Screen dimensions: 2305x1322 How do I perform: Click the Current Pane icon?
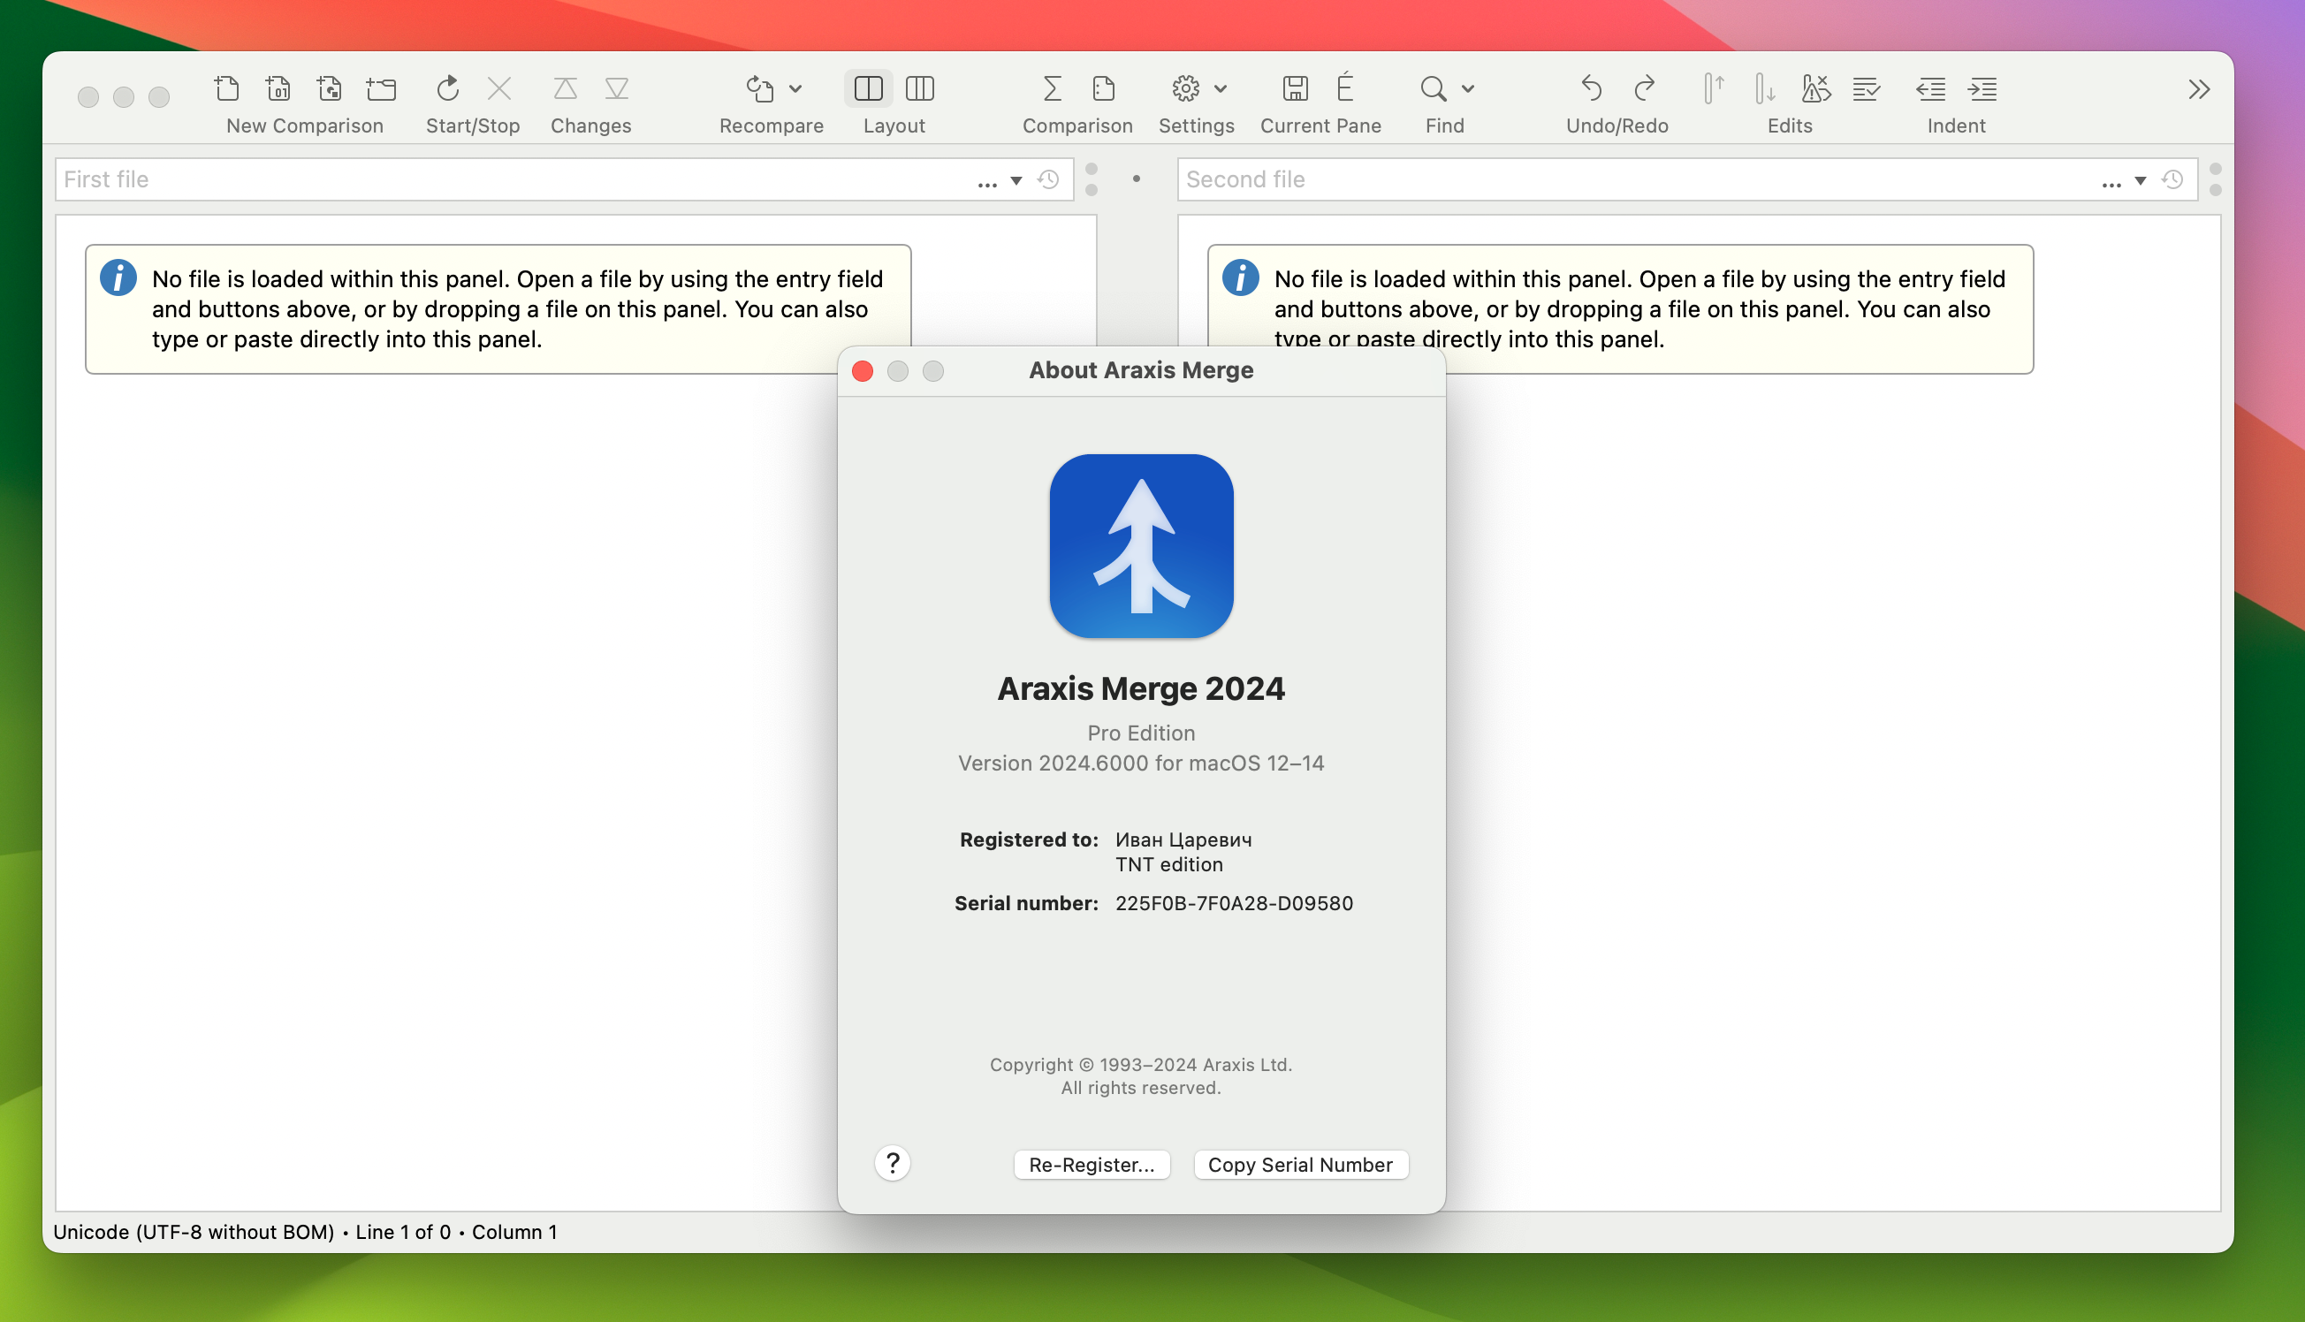[x=1295, y=88]
